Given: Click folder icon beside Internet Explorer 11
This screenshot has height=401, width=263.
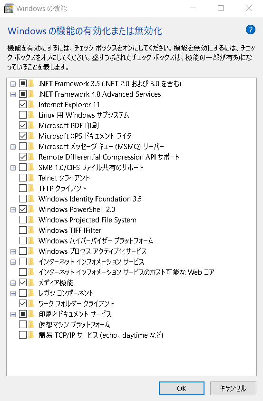Looking at the screenshot, I should point(31,104).
